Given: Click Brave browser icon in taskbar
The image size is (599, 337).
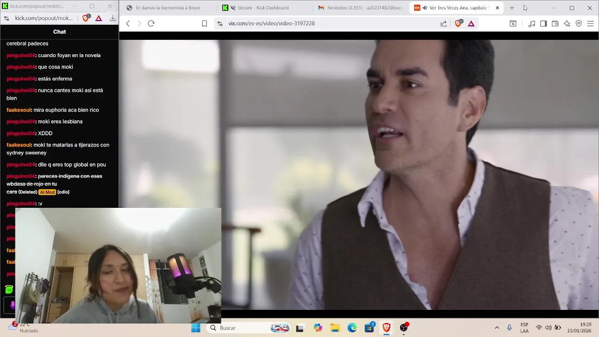Looking at the screenshot, I should tap(387, 328).
